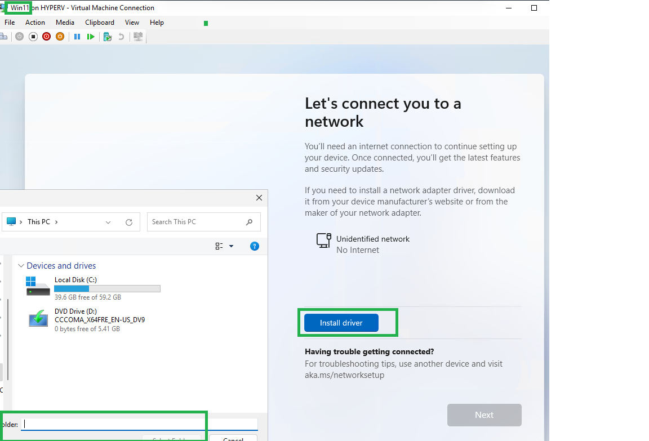Viewport: 649px width, 441px height.
Task: Minimize the Virtual Machine Connection window
Action: pyautogui.click(x=509, y=8)
